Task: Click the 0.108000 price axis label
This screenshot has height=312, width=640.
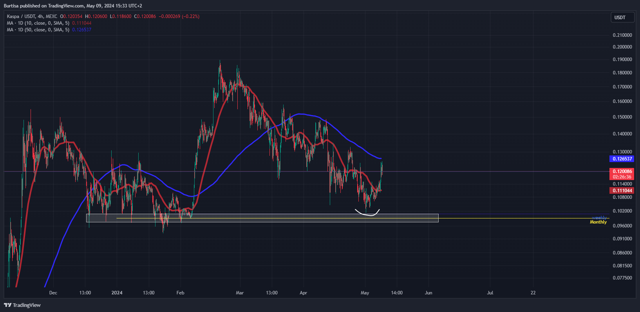Action: click(622, 197)
